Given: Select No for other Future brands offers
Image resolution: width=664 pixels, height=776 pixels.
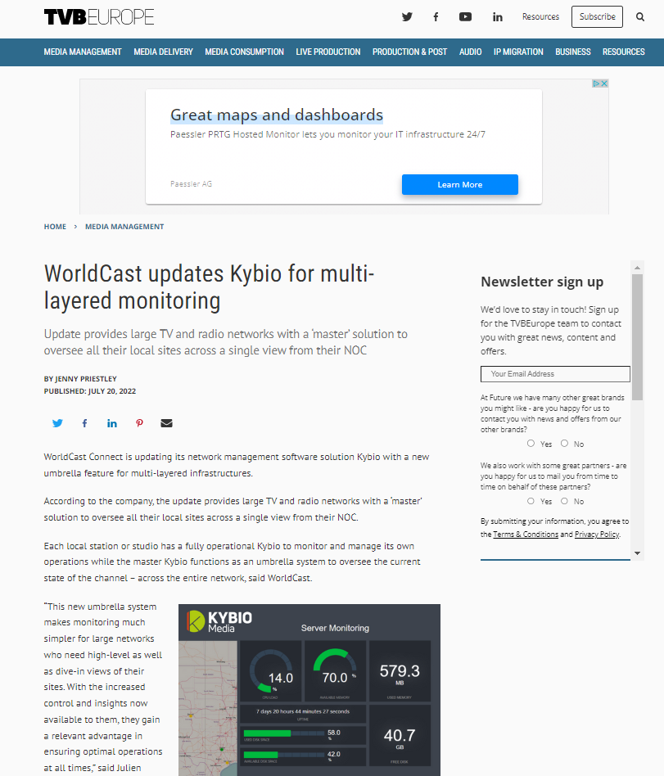Looking at the screenshot, I should (564, 444).
